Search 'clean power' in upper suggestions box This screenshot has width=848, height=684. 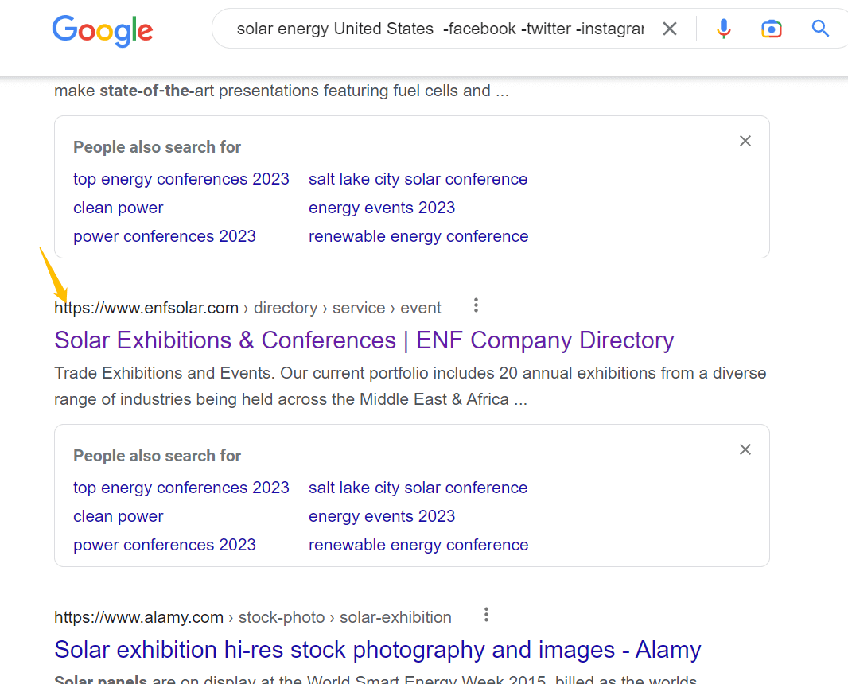tap(119, 208)
